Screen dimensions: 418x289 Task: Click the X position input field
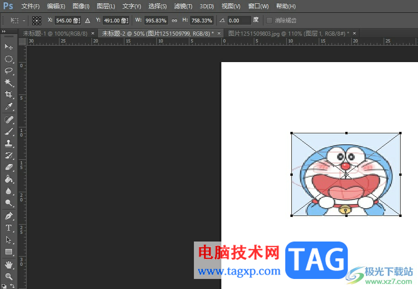point(68,21)
